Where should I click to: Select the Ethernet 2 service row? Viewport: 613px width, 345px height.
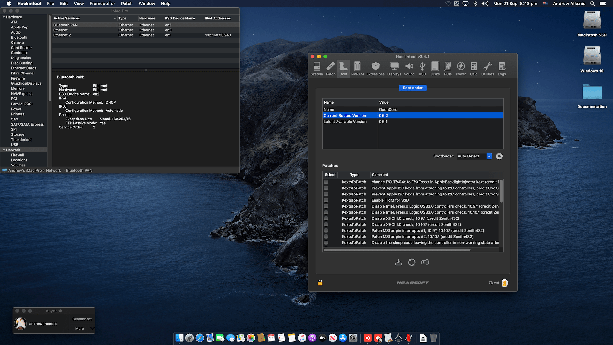pyautogui.click(x=146, y=35)
